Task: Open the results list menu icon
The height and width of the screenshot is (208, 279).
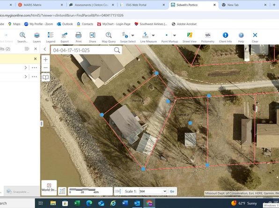Action: pos(27,49)
